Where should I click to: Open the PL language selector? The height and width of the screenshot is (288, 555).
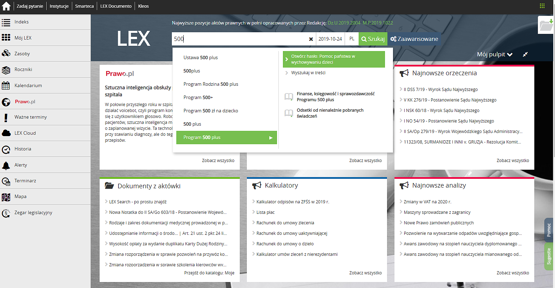(x=352, y=39)
